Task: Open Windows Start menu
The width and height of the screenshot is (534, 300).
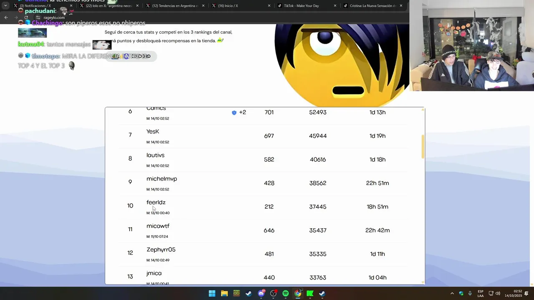Action: [x=212, y=293]
